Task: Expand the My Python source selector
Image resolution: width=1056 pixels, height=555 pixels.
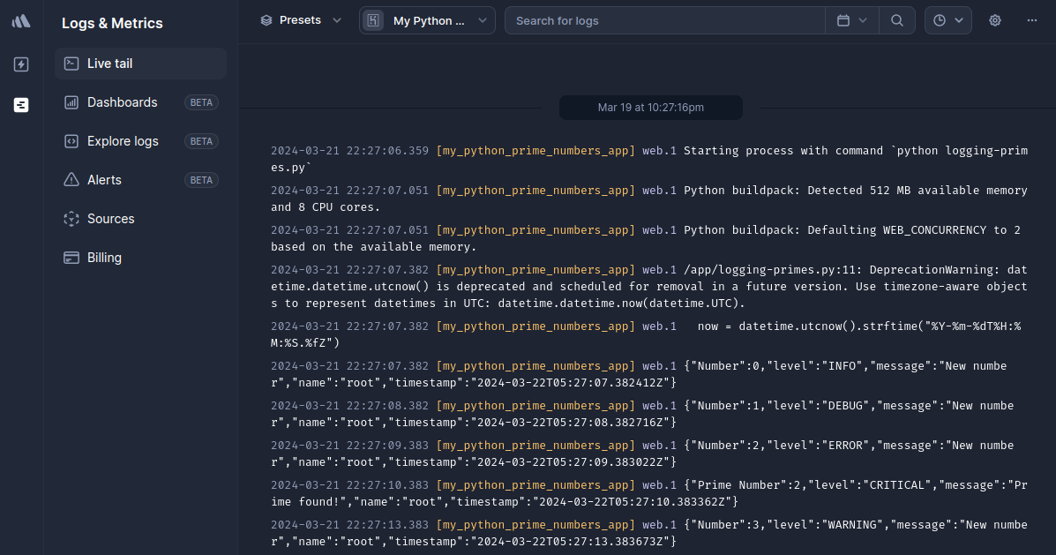Action: (427, 19)
